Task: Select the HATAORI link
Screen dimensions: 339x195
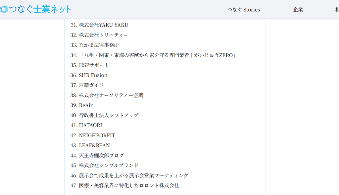Action: (90, 125)
